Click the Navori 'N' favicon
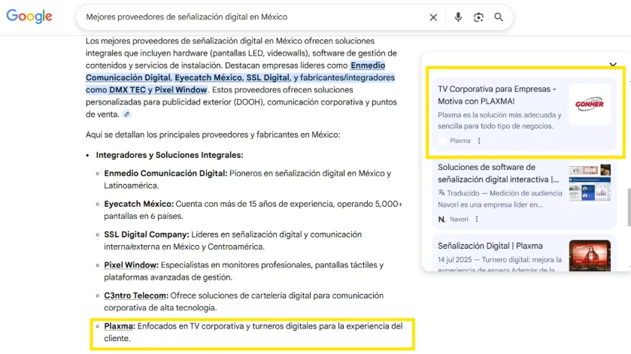 [x=441, y=219]
